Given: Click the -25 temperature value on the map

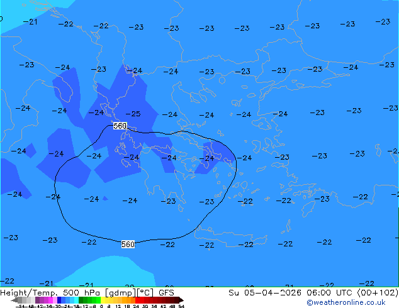Looking at the screenshot, I should pos(133,114).
